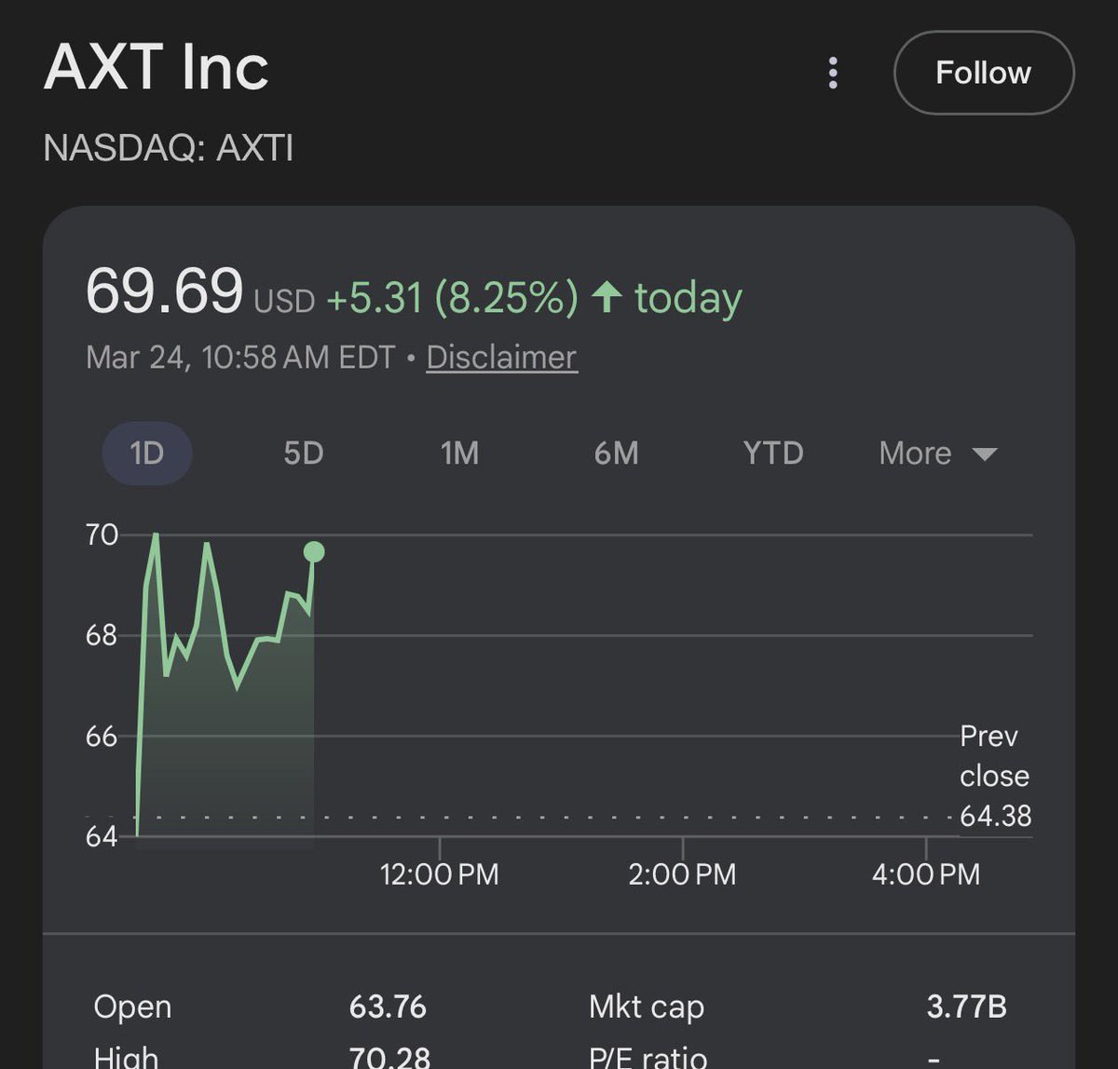This screenshot has height=1069, width=1118.
Task: Switch to the 1M chart range
Action: point(459,453)
